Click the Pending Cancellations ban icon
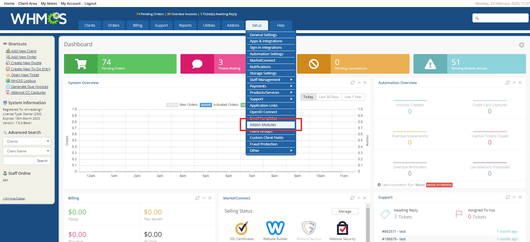This screenshot has height=242, width=530. 314,64
